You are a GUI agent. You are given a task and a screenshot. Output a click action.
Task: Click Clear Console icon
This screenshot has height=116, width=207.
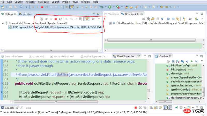(x=151, y=108)
